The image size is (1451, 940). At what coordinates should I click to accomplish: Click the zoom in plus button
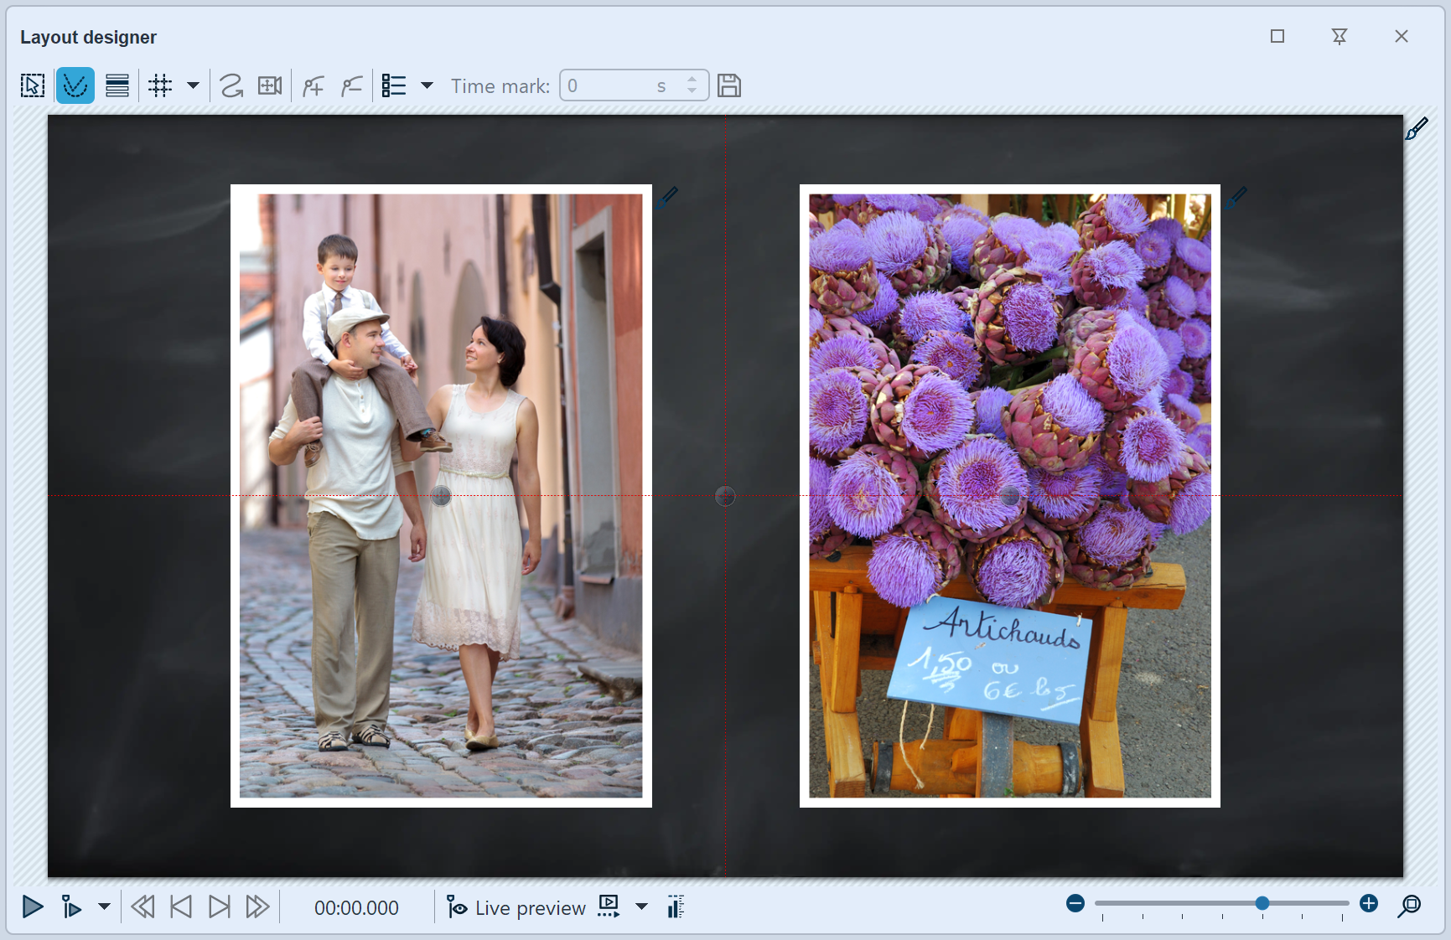[x=1369, y=903]
